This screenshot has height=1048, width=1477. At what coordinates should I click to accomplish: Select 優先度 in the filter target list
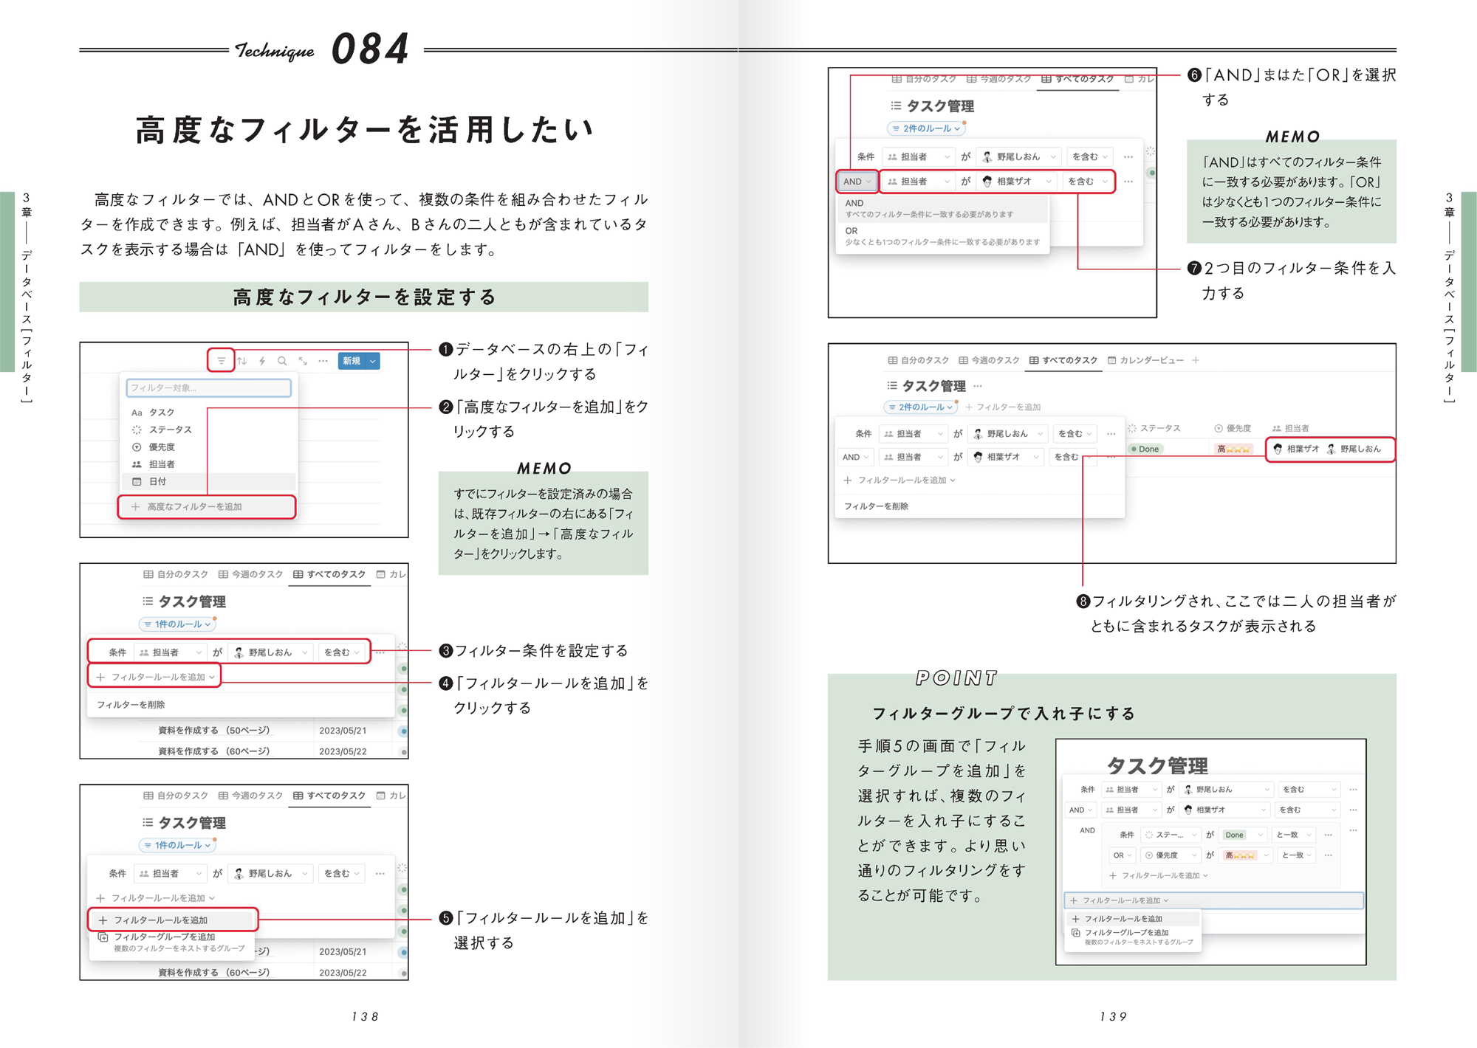(209, 447)
